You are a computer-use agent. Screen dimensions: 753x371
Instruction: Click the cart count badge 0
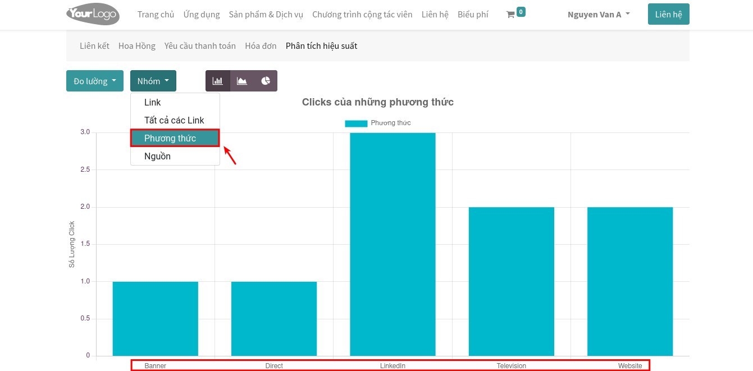click(521, 11)
